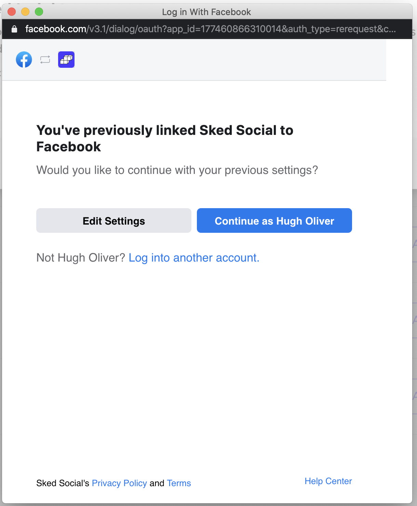Open Sked Social's Privacy Policy link
Screen dimensions: 417x506
tap(119, 483)
